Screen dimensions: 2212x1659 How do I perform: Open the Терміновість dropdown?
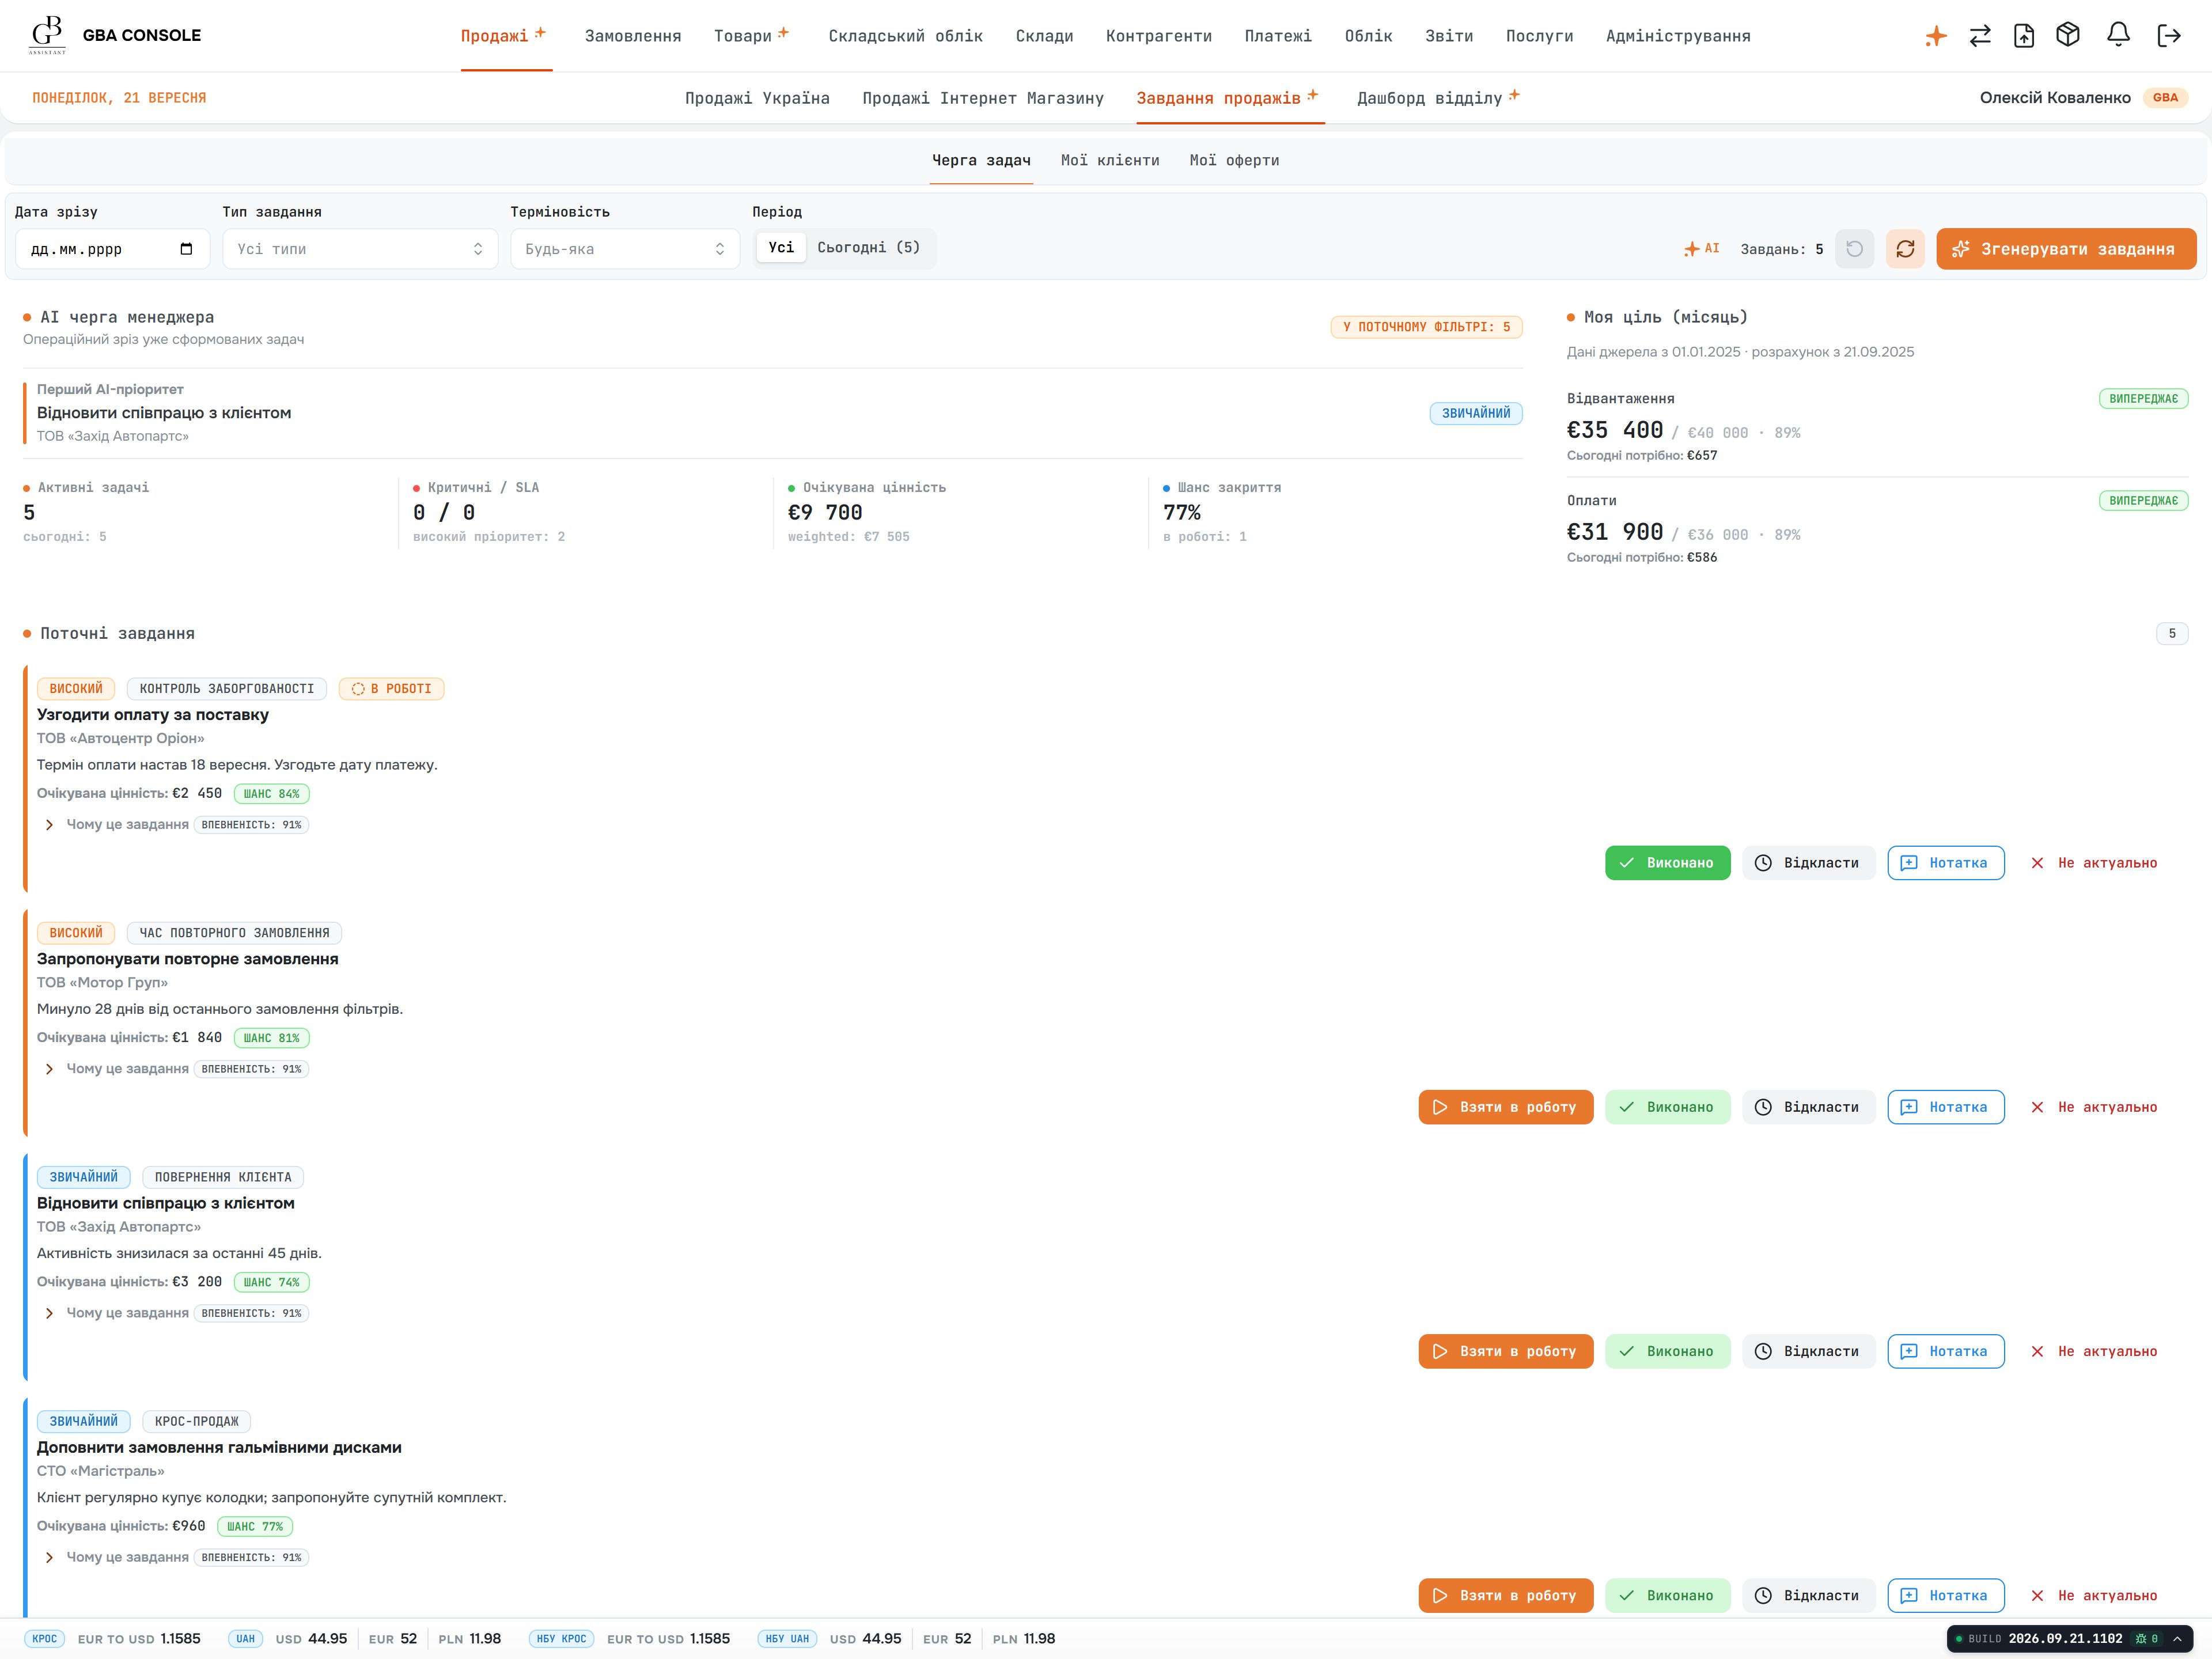pyautogui.click(x=625, y=249)
